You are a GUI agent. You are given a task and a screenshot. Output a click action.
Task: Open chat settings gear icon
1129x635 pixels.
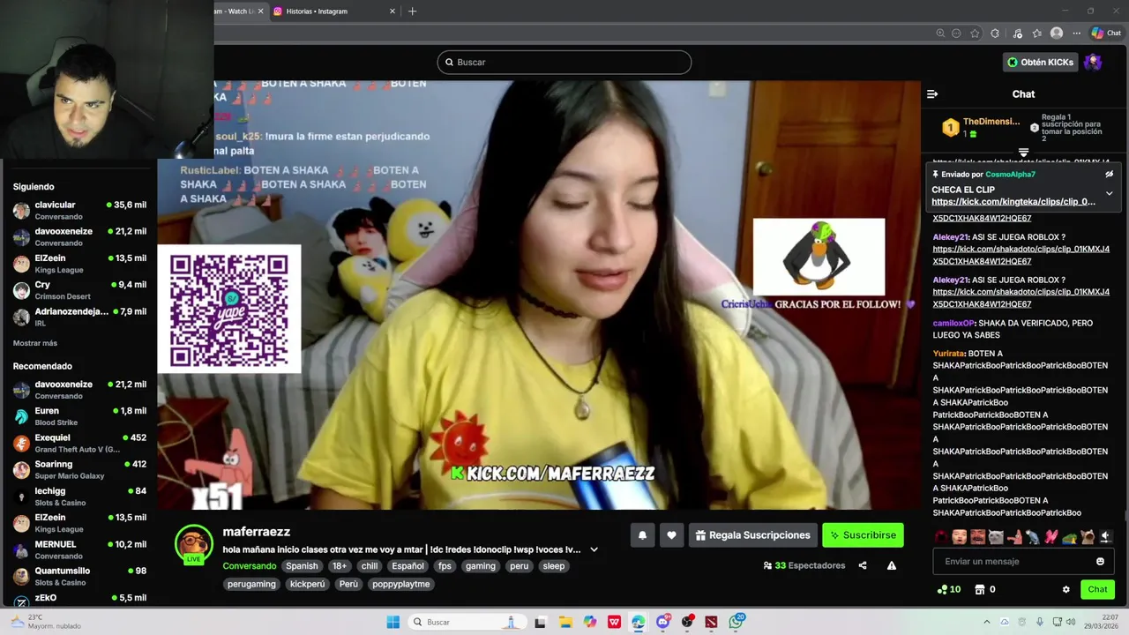point(1065,589)
